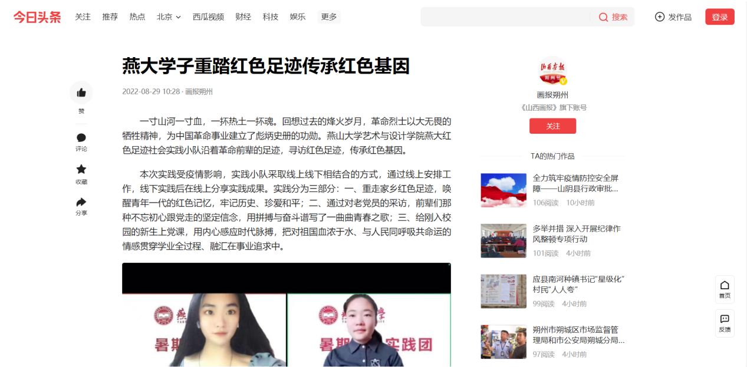Click the thumbs-up like icon
The width and height of the screenshot is (747, 367).
click(81, 92)
